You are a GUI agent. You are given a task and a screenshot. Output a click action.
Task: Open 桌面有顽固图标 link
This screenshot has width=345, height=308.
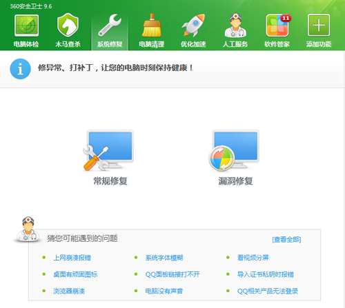click(75, 274)
